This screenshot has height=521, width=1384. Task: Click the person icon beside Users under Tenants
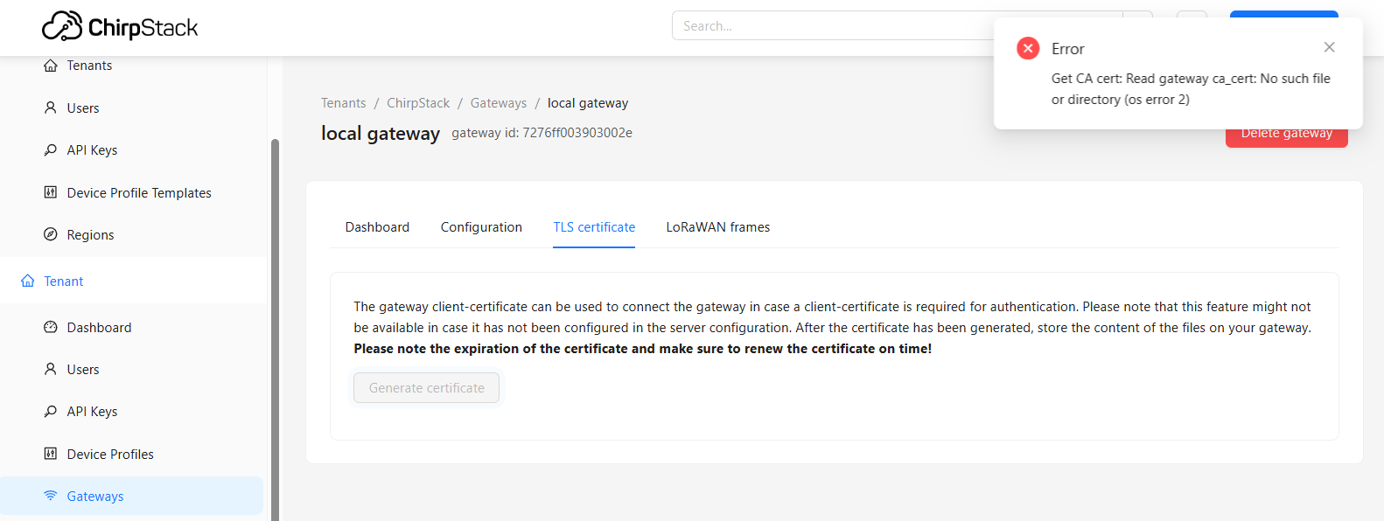pos(51,108)
